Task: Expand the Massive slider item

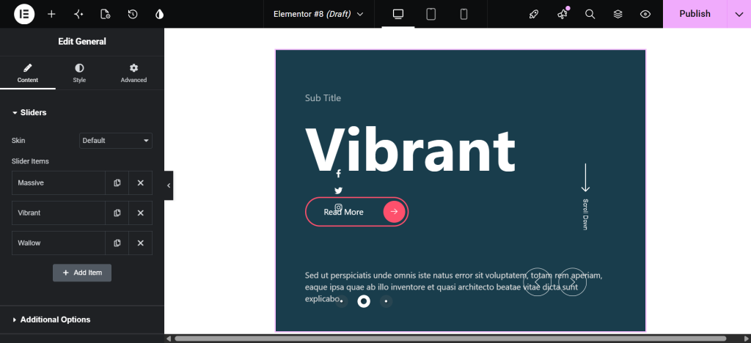Action: coord(59,182)
